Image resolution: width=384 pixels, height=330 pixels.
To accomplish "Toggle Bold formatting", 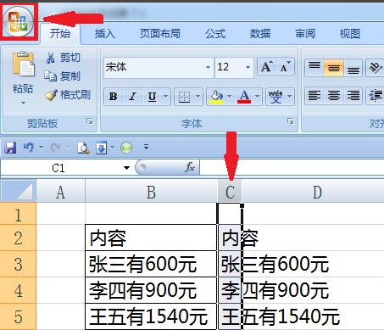I will 113,97.
